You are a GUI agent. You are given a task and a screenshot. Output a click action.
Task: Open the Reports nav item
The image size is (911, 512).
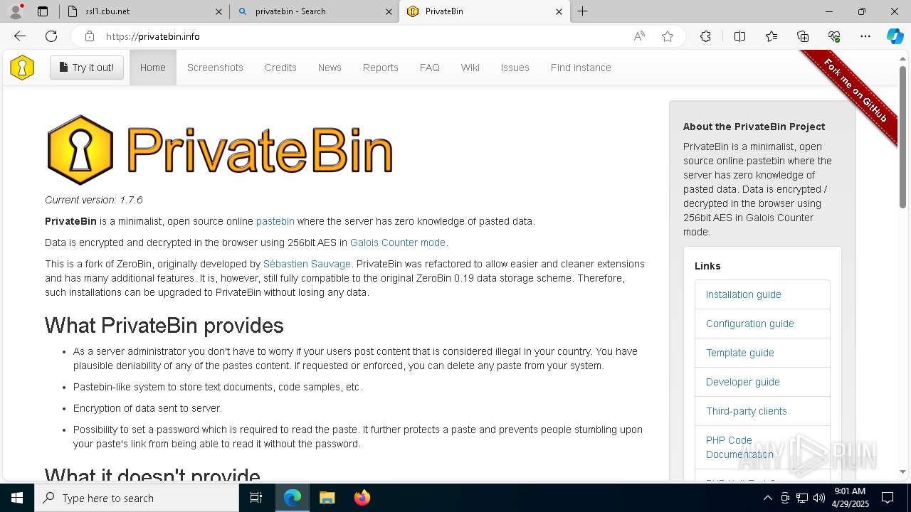[380, 68]
